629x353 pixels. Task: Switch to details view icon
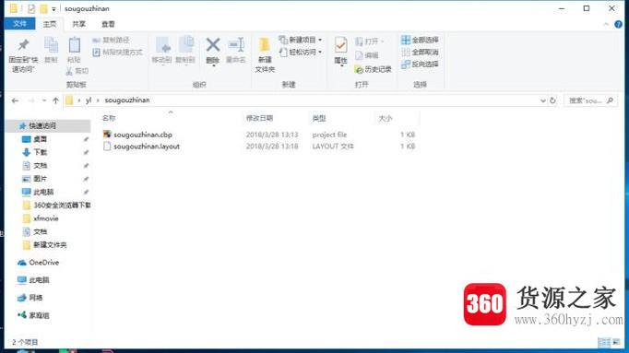tap(604, 342)
